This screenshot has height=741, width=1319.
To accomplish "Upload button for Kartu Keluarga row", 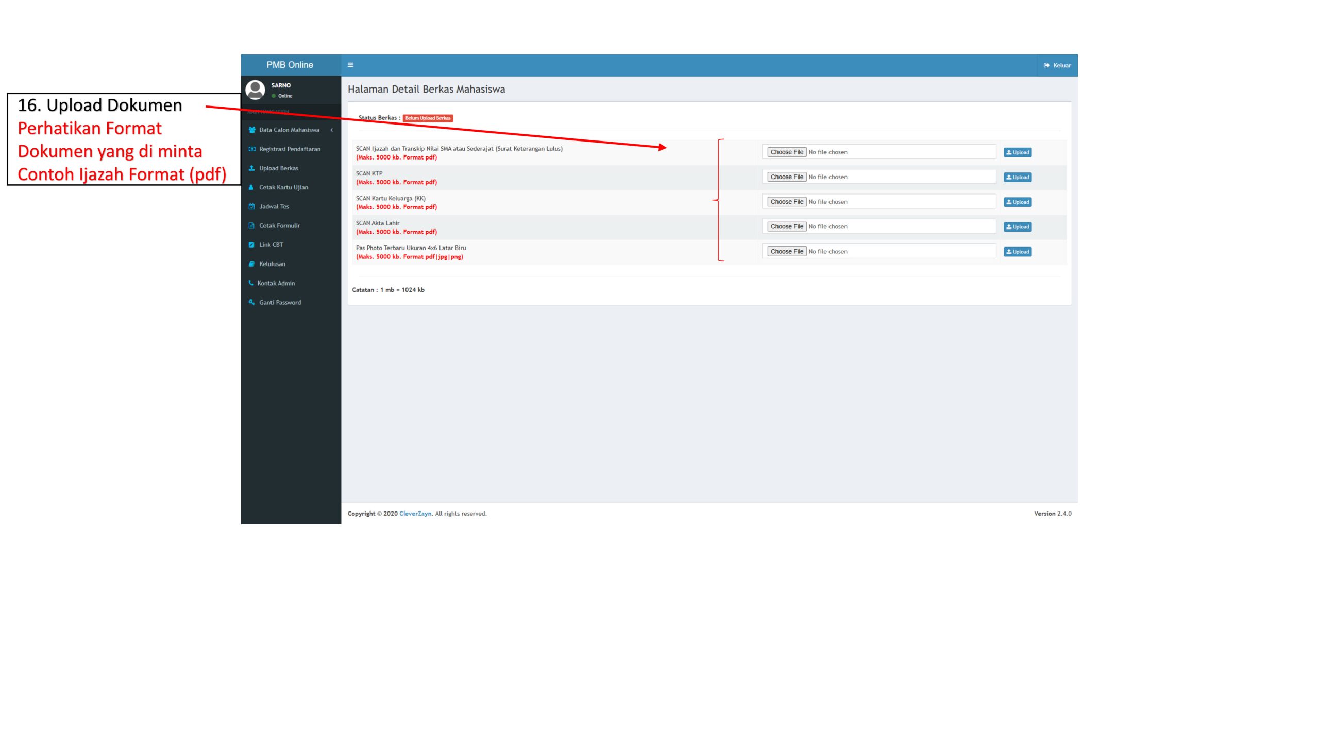I will [1017, 202].
